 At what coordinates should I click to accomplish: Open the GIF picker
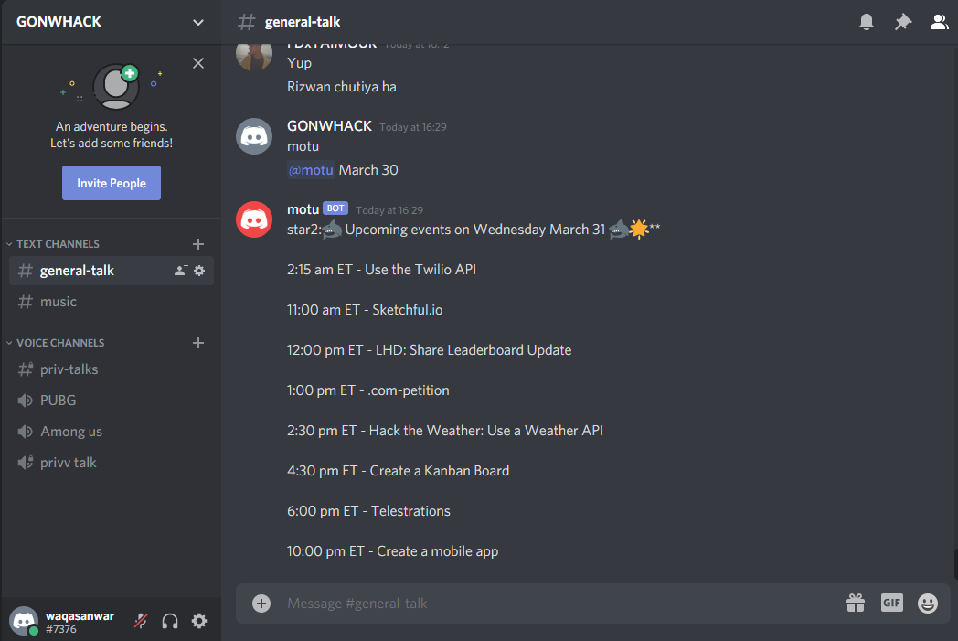pyautogui.click(x=892, y=604)
